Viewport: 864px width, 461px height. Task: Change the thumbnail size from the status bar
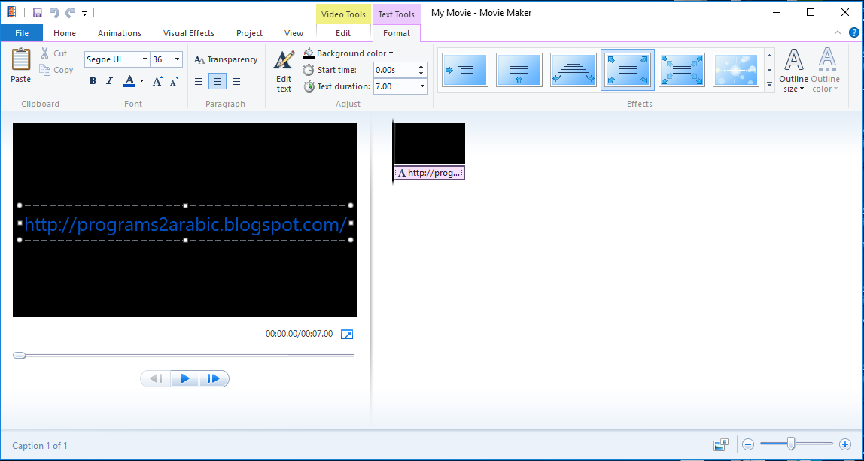pos(721,444)
